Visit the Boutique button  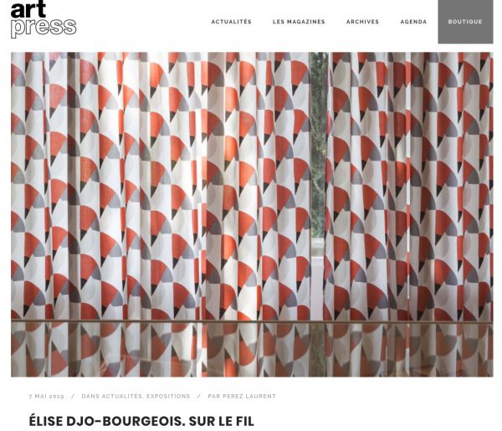pyautogui.click(x=465, y=22)
